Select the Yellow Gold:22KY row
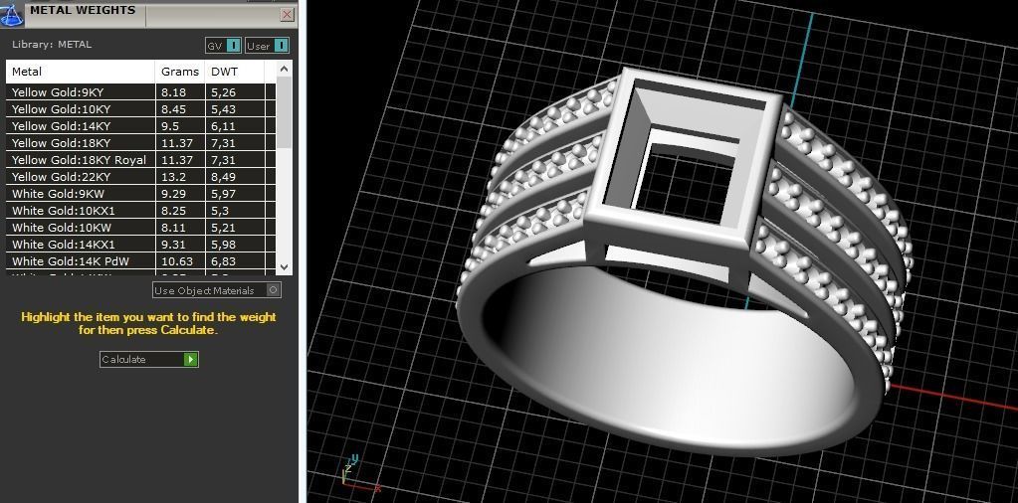This screenshot has height=503, width=1018. (x=141, y=176)
